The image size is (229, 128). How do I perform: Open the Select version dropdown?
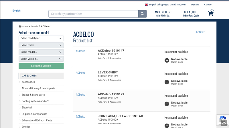tap(41, 59)
